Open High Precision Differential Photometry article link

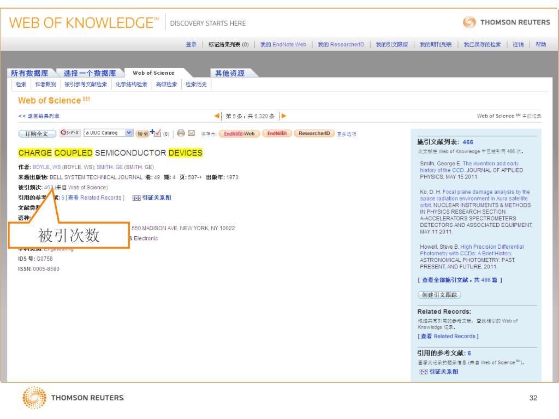pos(472,250)
